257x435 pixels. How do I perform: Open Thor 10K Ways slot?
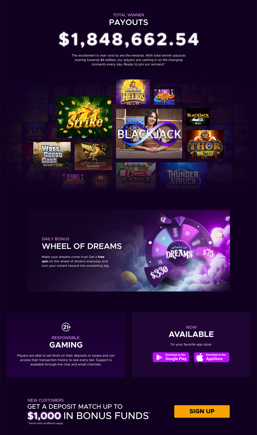[205, 144]
